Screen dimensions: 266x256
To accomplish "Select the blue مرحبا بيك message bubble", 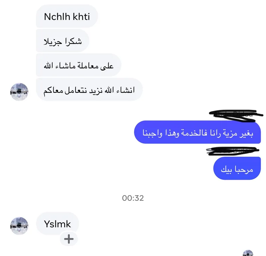I will (237, 168).
